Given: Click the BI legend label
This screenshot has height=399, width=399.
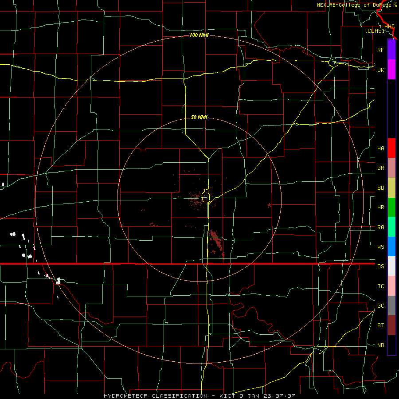Looking at the screenshot, I should [380, 325].
